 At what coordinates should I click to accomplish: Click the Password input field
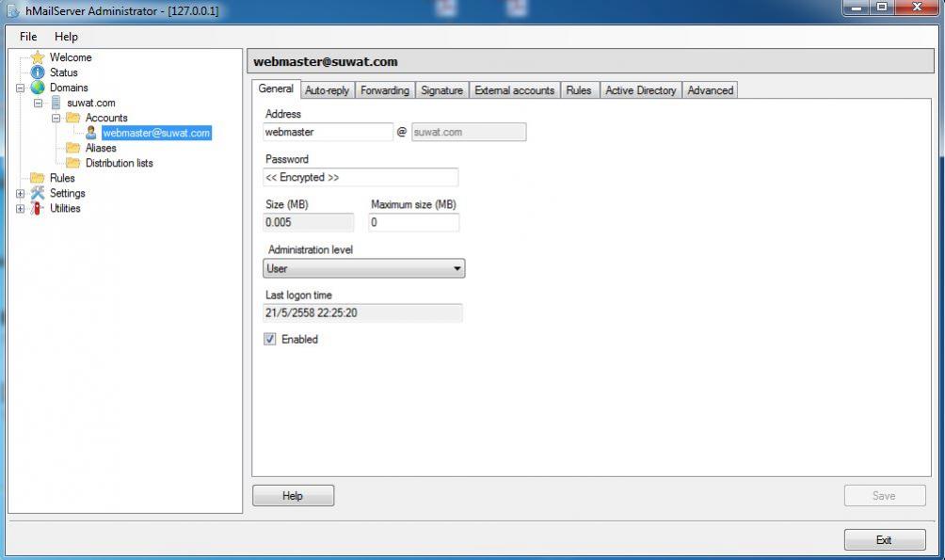pyautogui.click(x=360, y=177)
